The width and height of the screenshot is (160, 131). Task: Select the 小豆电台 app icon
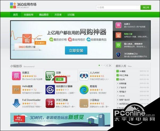[84, 103]
